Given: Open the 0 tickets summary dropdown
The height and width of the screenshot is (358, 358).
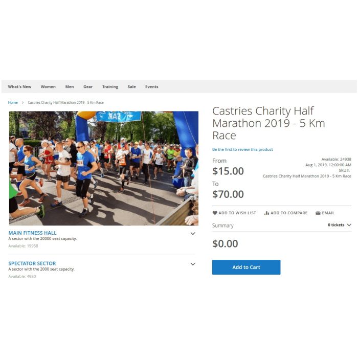Looking at the screenshot, I should (x=339, y=225).
